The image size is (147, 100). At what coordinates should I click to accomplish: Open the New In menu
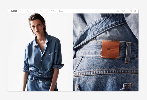tap(22, 11)
